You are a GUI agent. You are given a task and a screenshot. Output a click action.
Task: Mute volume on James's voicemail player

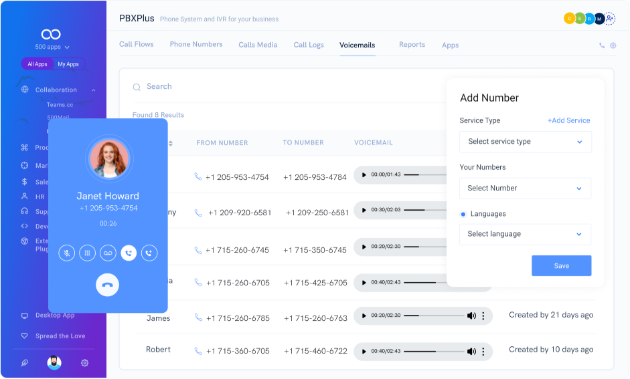tap(471, 315)
